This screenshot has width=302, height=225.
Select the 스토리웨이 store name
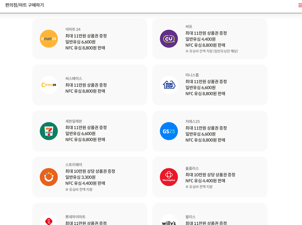click(74, 165)
